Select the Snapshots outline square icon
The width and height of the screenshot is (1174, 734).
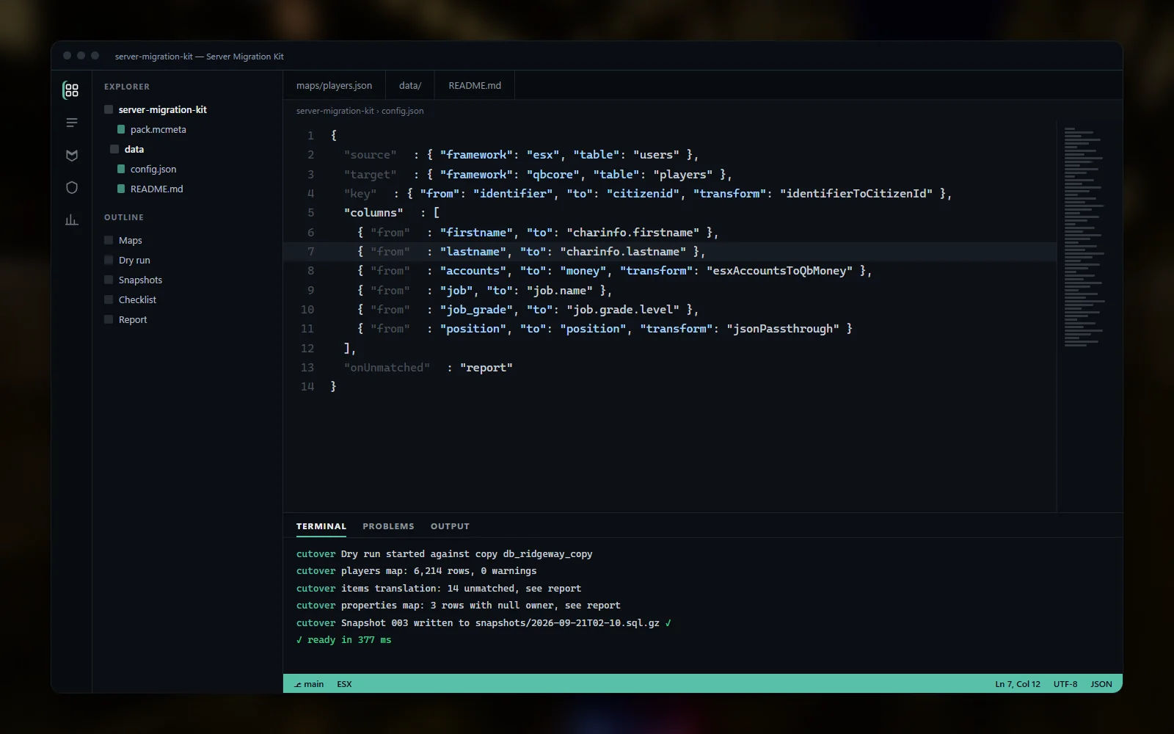click(x=109, y=280)
